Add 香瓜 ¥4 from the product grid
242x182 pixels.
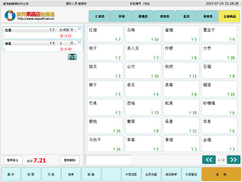click(143, 89)
